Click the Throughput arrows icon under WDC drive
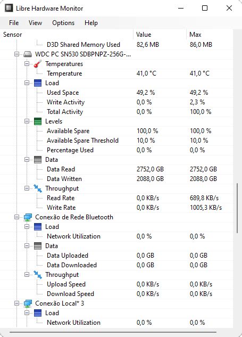The height and width of the screenshot is (337, 242). (x=38, y=188)
